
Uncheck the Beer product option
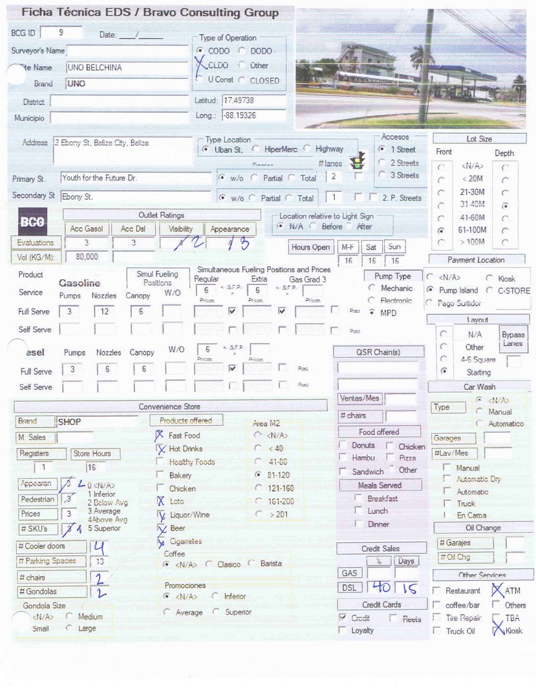pyautogui.click(x=162, y=528)
